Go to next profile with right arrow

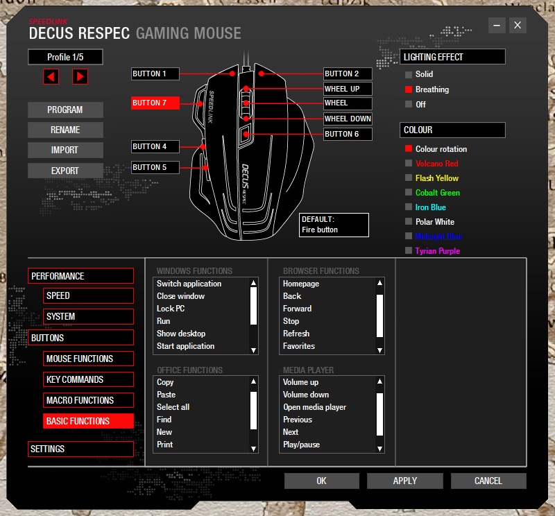pyautogui.click(x=80, y=76)
